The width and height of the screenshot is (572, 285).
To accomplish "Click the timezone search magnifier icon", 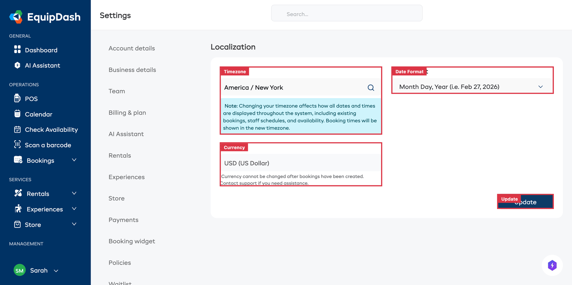I will click(371, 88).
